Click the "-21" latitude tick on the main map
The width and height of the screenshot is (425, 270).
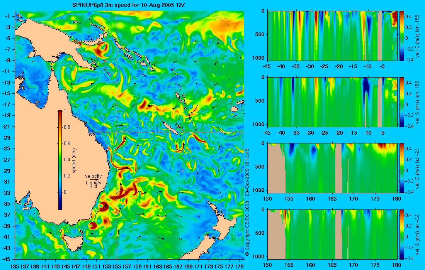tap(7, 127)
